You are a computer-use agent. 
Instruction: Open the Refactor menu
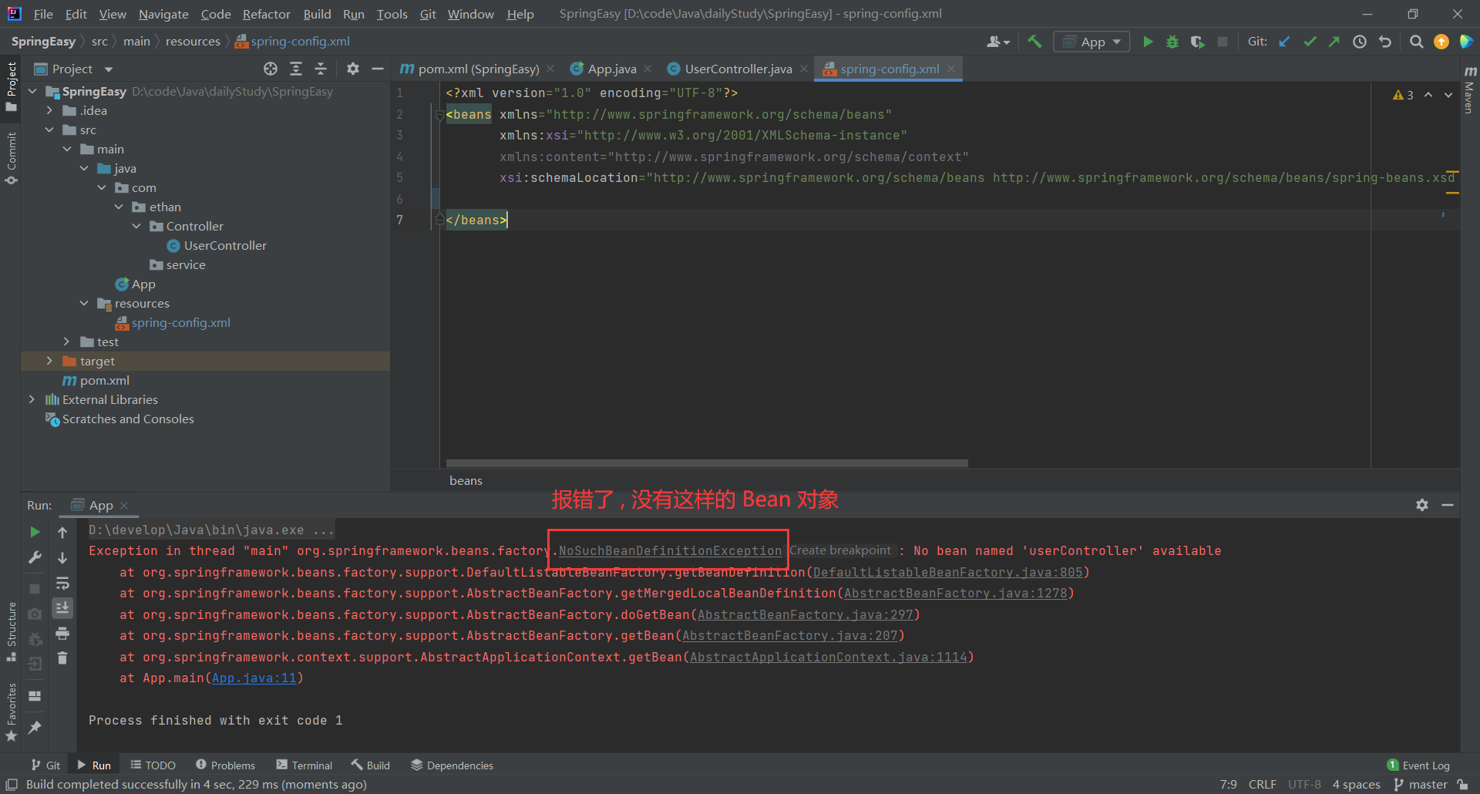[x=266, y=14]
